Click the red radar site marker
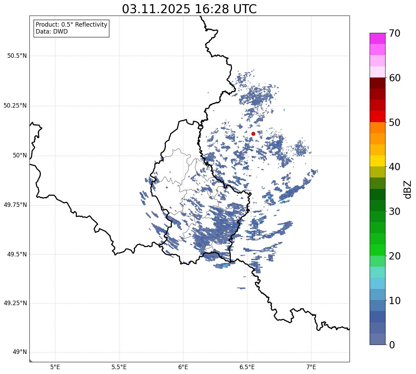This screenshot has width=416, height=374. 253,134
